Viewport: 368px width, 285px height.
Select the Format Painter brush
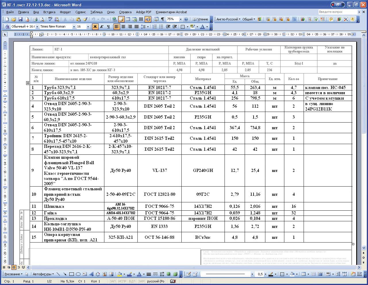point(85,19)
